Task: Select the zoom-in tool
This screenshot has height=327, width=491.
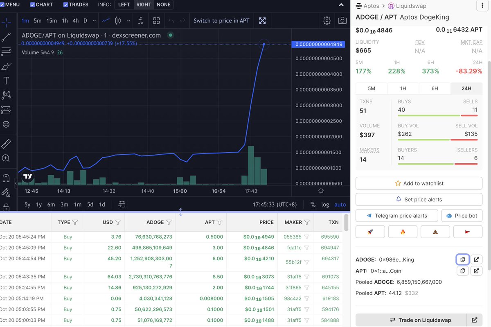Action: tap(6, 158)
